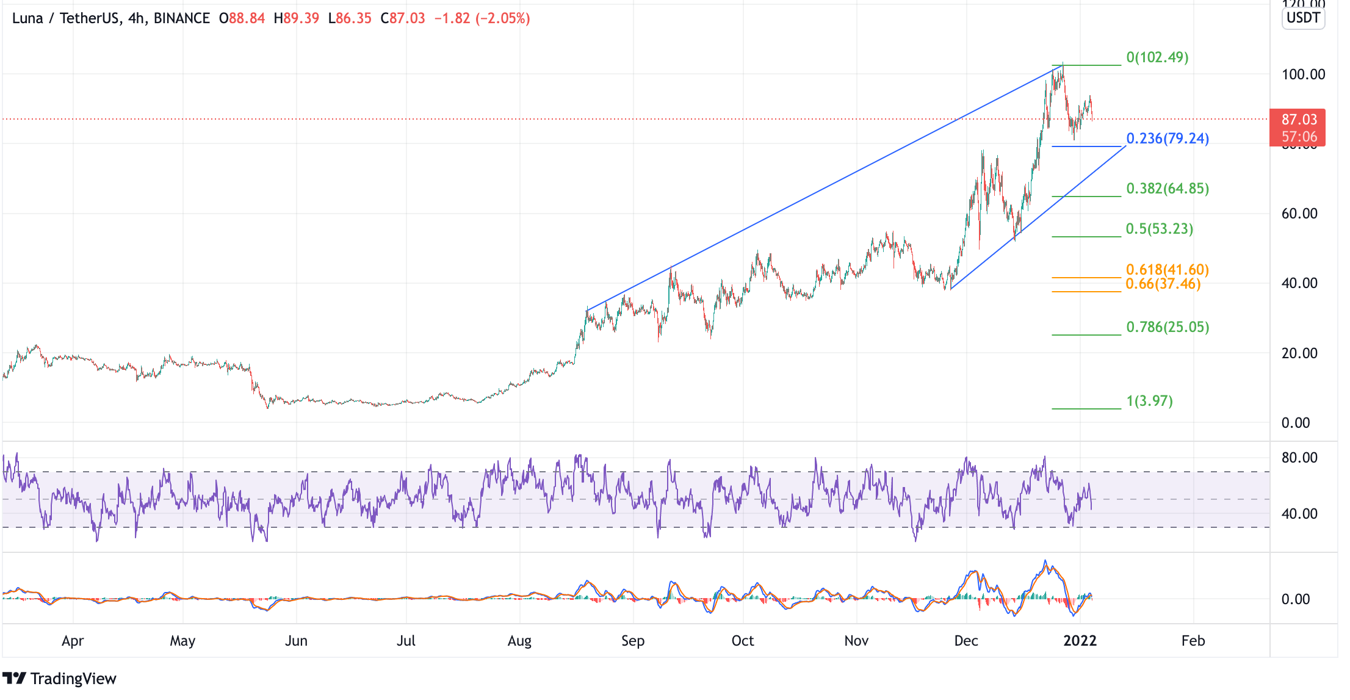Click the Jun label on the time axis
Image resolution: width=1350 pixels, height=700 pixels.
click(x=296, y=641)
